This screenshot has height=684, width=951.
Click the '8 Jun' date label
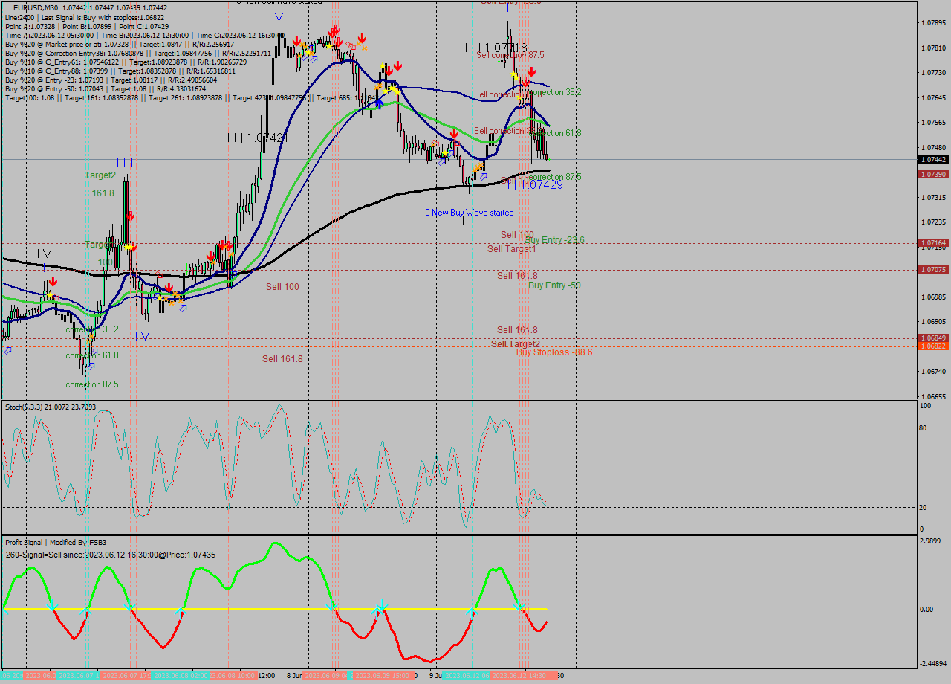coord(293,676)
